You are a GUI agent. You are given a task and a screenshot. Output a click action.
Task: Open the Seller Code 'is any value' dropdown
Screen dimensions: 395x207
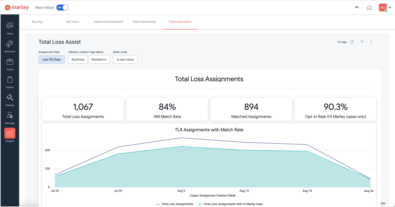pos(125,60)
